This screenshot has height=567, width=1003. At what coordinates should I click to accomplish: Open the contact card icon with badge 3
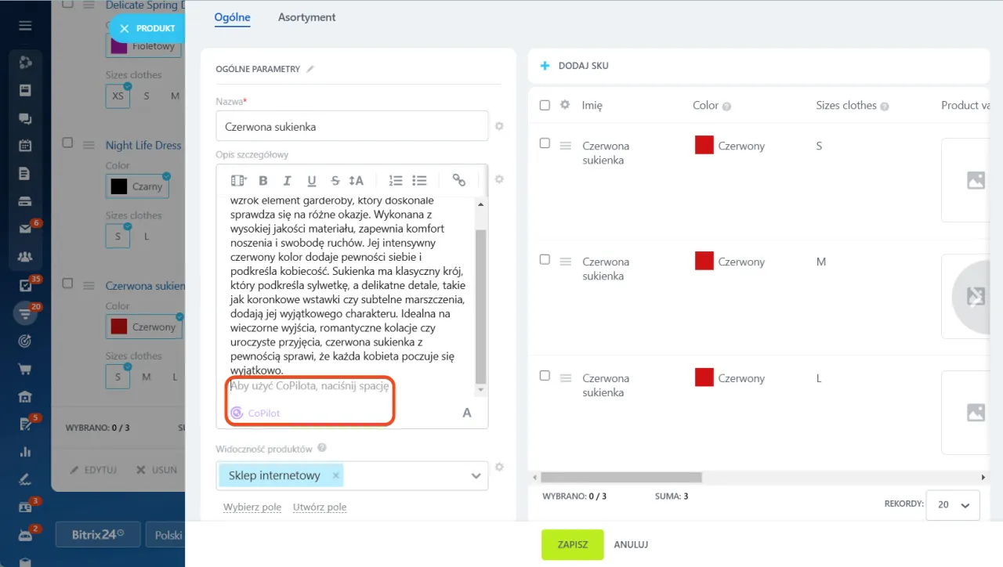click(x=25, y=507)
